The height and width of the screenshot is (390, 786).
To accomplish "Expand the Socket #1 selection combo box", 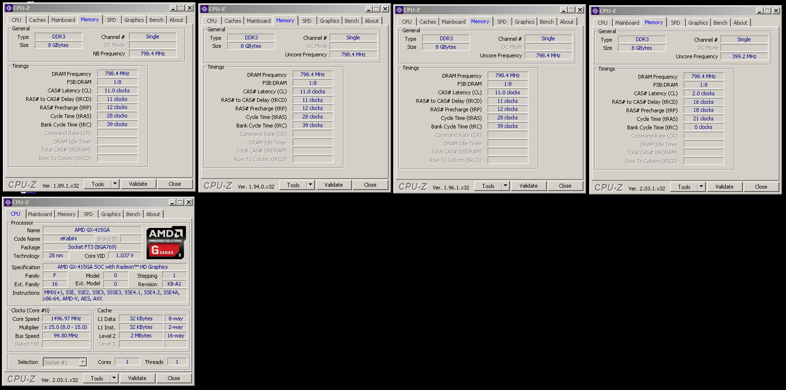I will [x=83, y=363].
